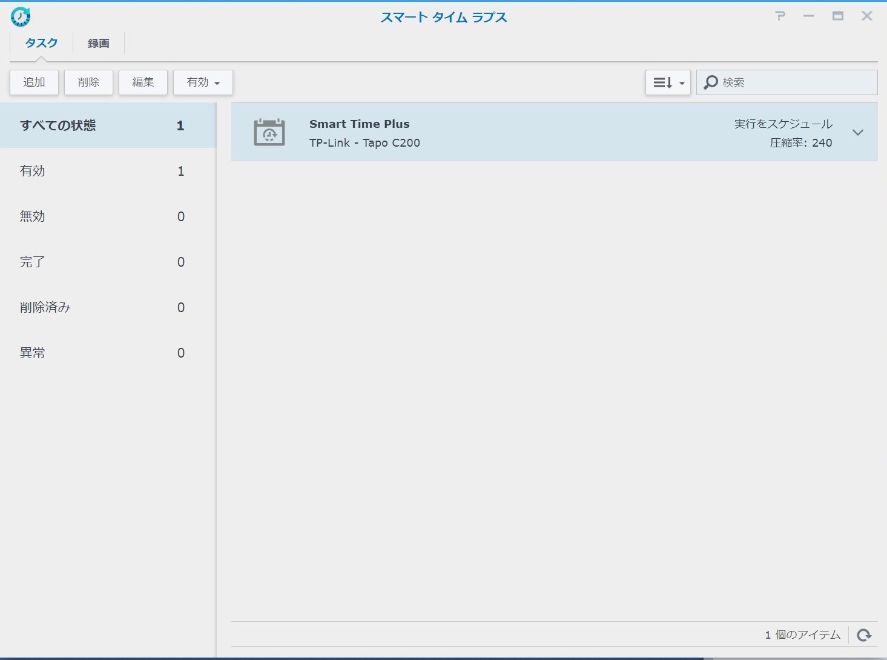Open help with the question mark icon
Screen dimensions: 887x660
(780, 16)
